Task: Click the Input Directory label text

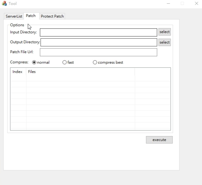Action: tap(23, 32)
